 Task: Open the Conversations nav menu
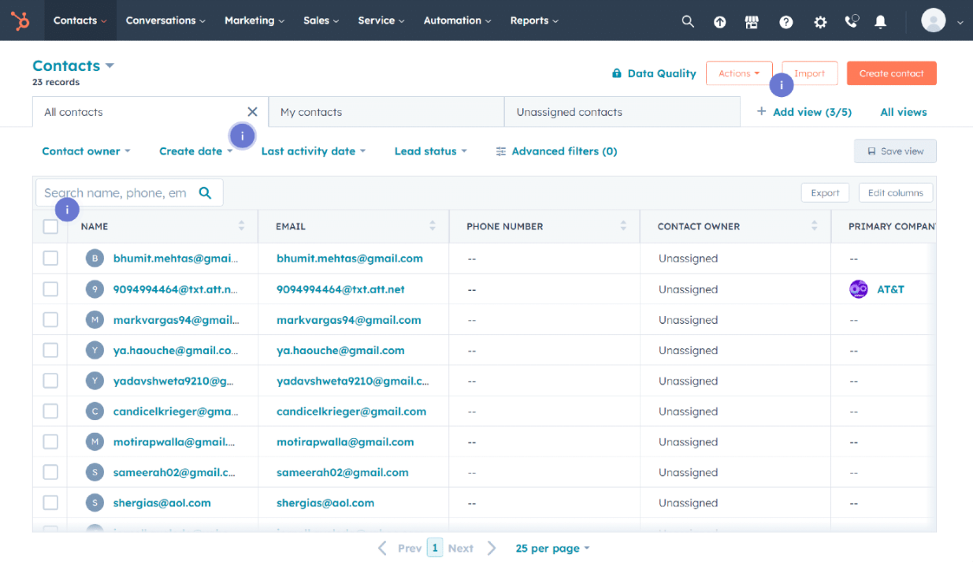pos(165,20)
